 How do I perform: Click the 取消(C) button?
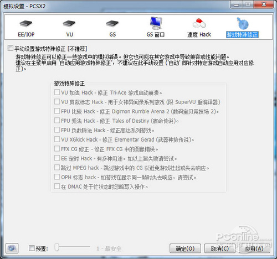(220, 248)
